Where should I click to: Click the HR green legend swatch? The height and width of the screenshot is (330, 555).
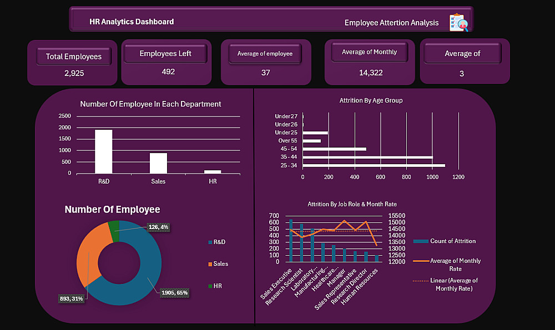tap(210, 286)
